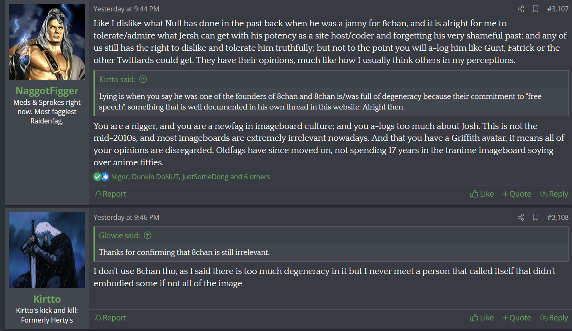
Task: Reply to post #3,108 with the arrow button
Action: 554,318
